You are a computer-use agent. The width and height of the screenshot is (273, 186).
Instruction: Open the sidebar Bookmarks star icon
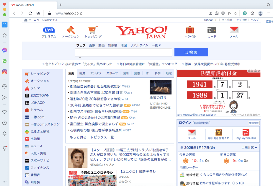coord(5,35)
